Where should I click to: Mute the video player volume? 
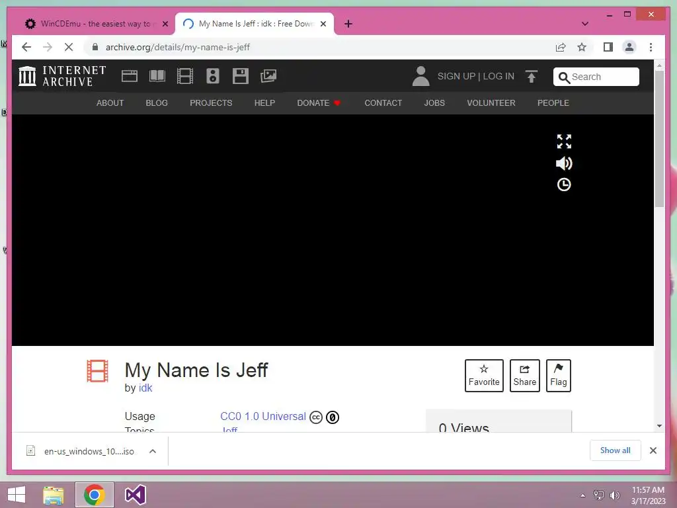(564, 163)
